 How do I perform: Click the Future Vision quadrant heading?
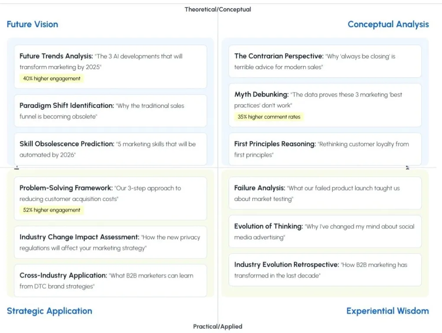(x=32, y=24)
